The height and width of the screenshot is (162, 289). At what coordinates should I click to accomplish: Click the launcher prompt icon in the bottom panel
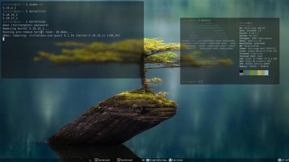coord(90,160)
